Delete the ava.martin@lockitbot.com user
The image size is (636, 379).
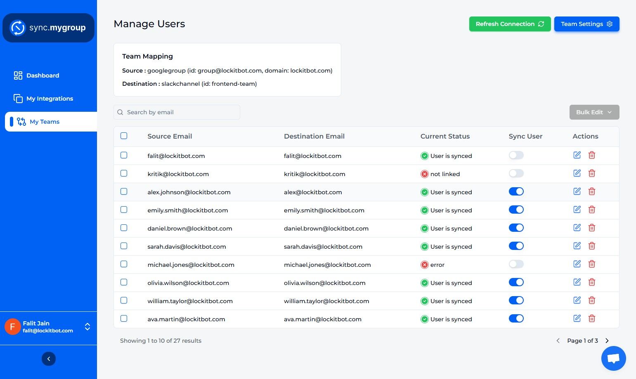pos(592,318)
